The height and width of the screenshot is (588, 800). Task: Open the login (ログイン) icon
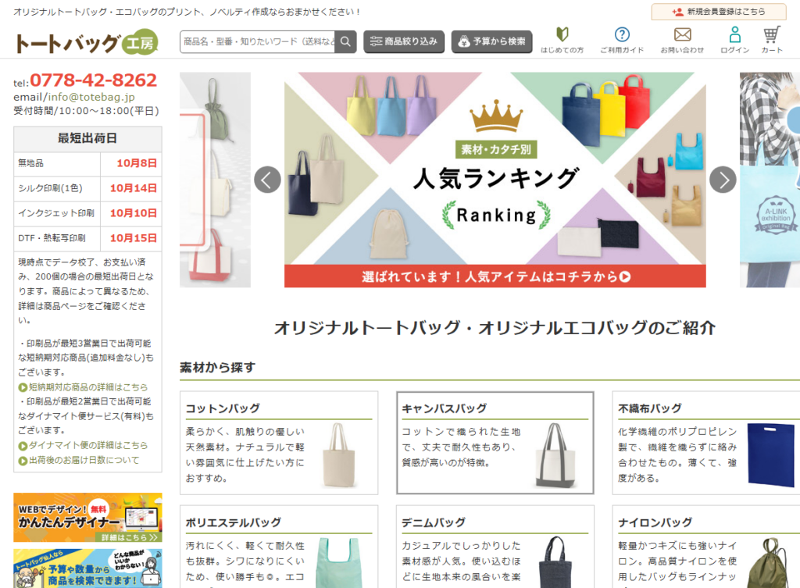click(x=734, y=40)
